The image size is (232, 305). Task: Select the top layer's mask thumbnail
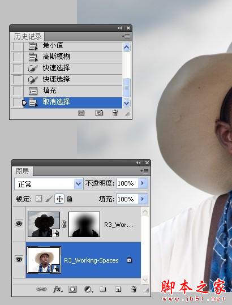(84, 224)
